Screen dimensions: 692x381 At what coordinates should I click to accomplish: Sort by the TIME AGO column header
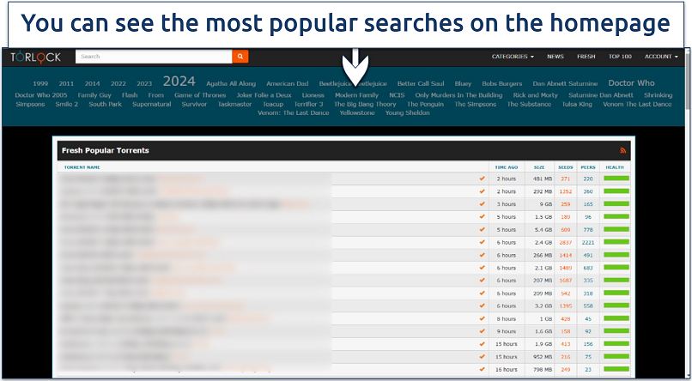point(507,167)
